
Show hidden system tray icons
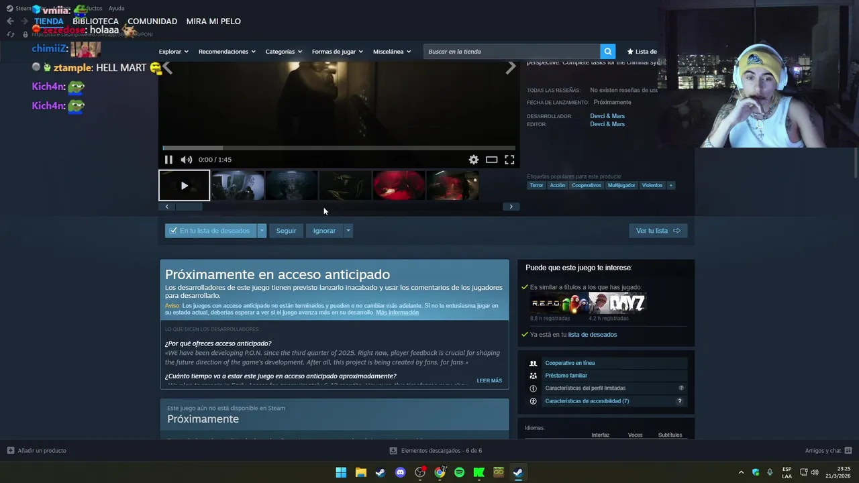741,472
